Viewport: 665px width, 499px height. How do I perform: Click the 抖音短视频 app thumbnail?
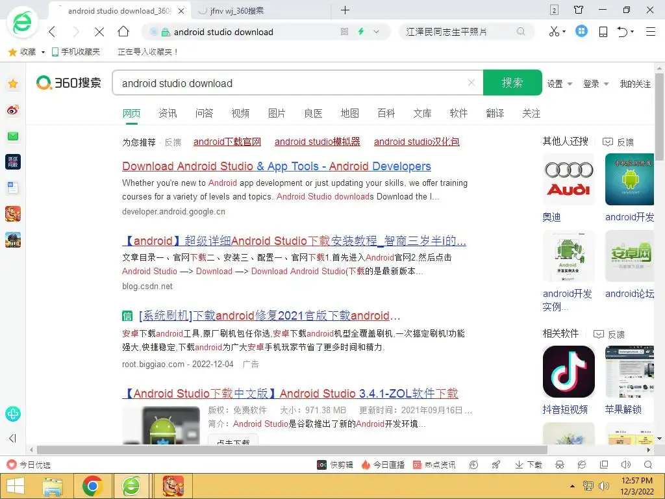click(x=569, y=372)
